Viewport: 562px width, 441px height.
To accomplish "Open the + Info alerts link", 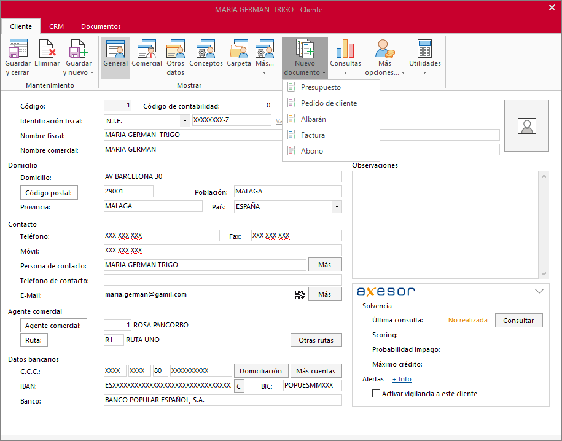I will coord(402,379).
